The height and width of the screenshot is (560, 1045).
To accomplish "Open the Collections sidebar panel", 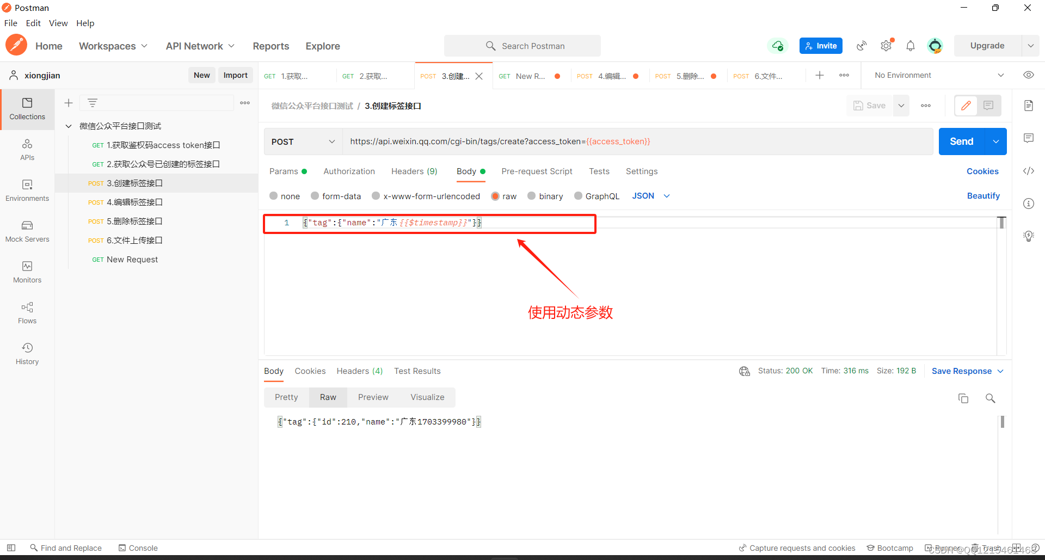I will point(27,109).
